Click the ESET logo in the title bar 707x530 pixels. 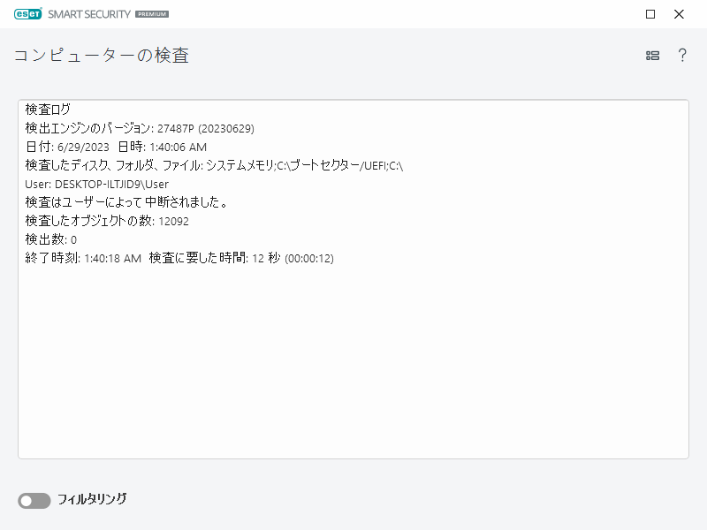pyautogui.click(x=28, y=14)
